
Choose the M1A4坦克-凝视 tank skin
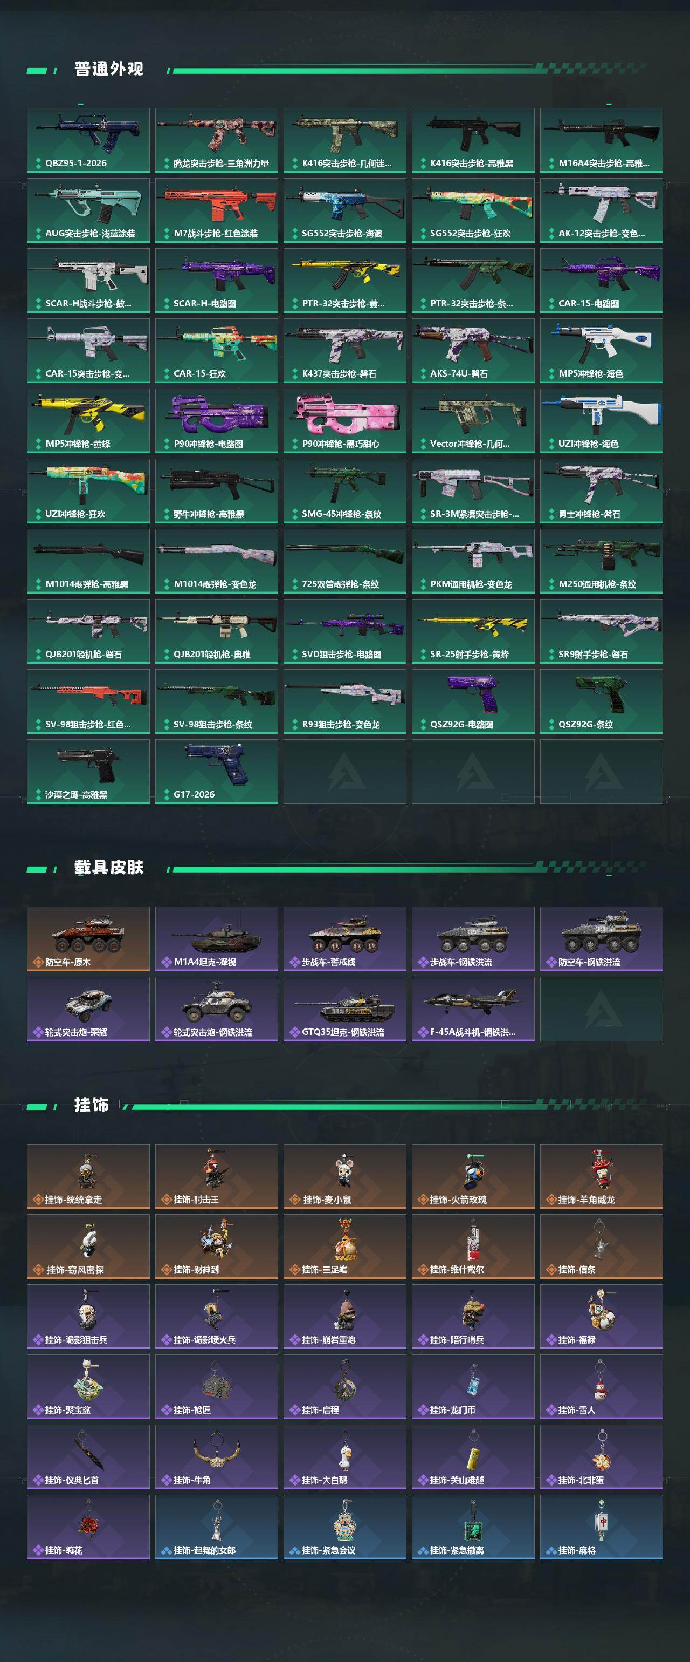217,939
